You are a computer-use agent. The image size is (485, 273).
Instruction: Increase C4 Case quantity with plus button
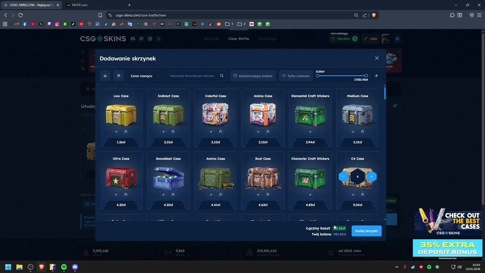click(x=371, y=177)
